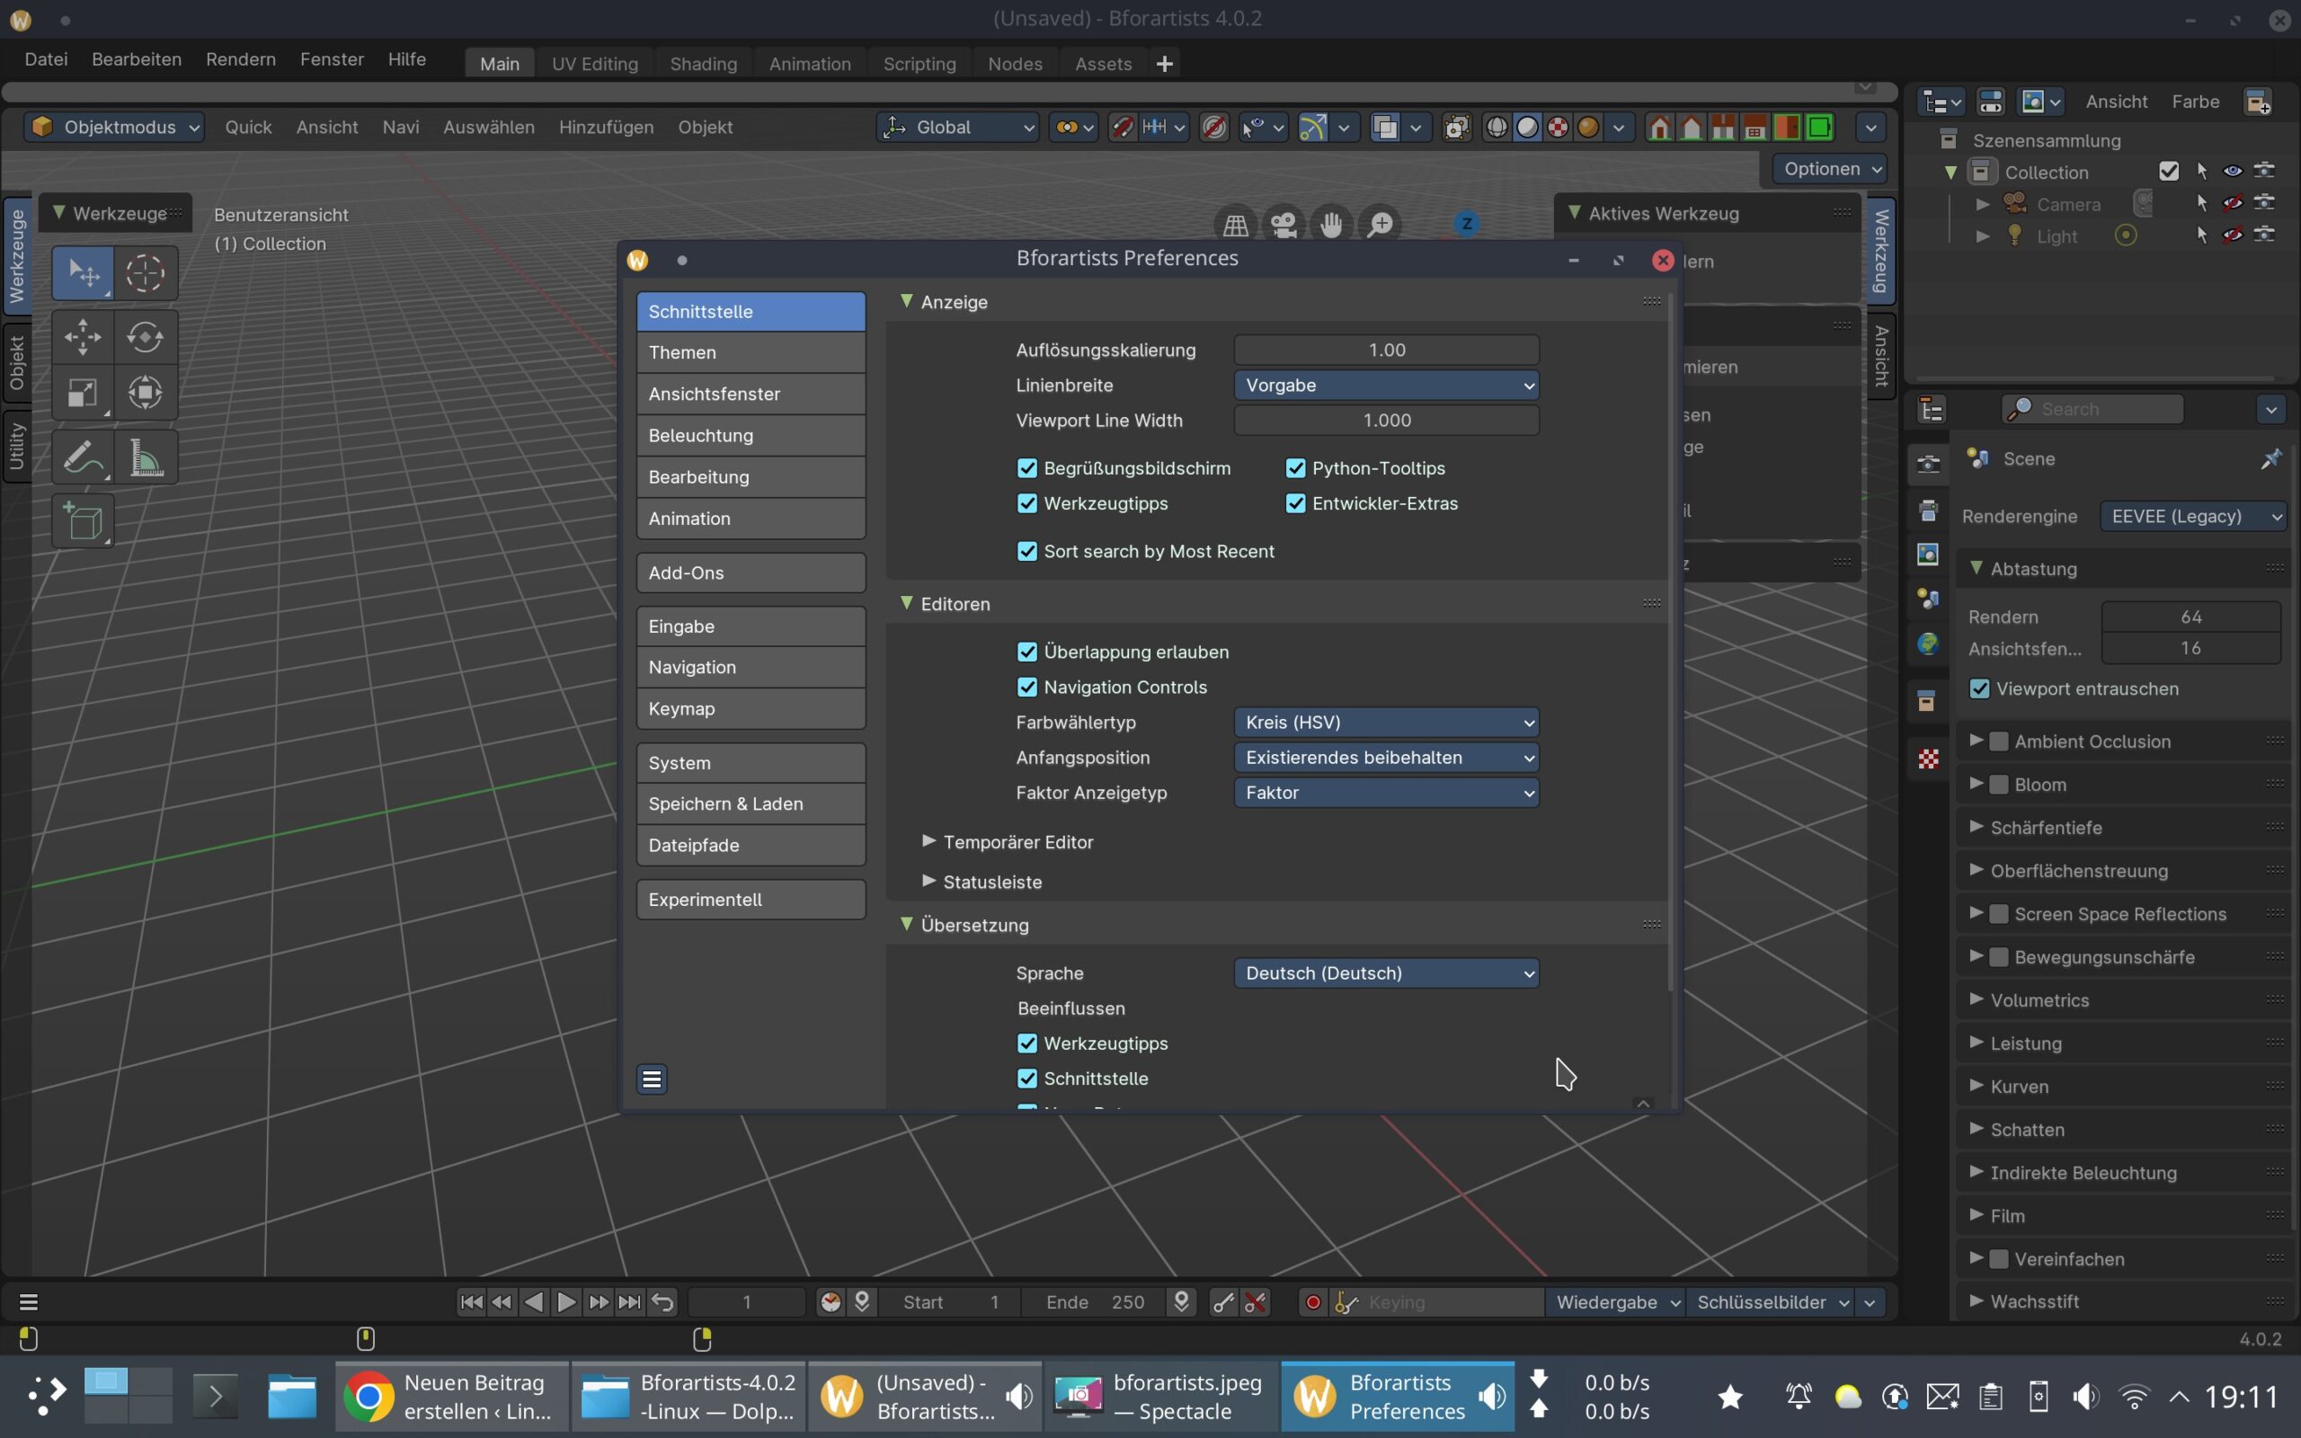
Task: Open the Datei menu
Action: 46,59
